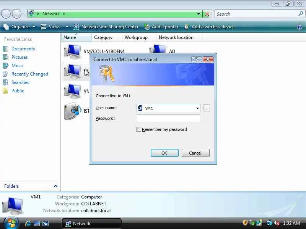Expand the Views dropdown arrow
Viewport: 306px width, 229px height.
pyautogui.click(x=67, y=27)
